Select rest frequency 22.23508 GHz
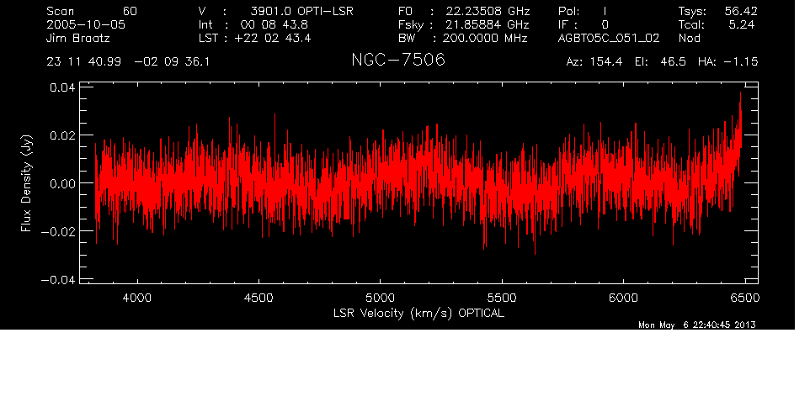 (488, 11)
